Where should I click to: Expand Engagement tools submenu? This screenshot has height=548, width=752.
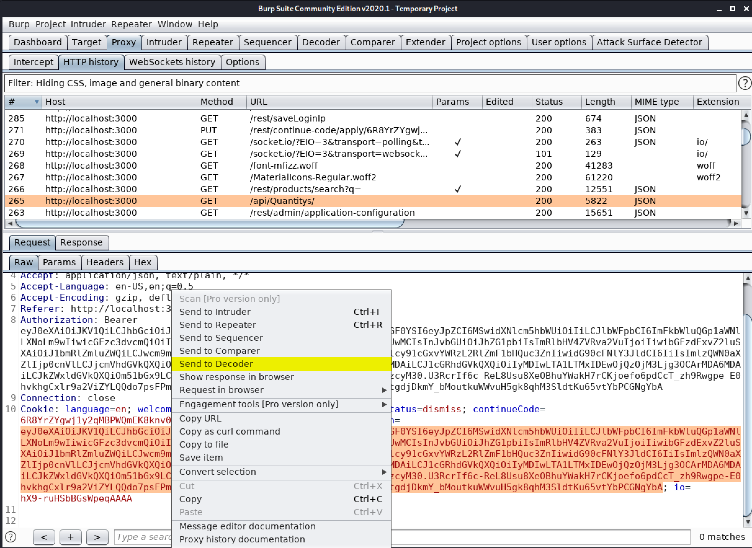[281, 404]
